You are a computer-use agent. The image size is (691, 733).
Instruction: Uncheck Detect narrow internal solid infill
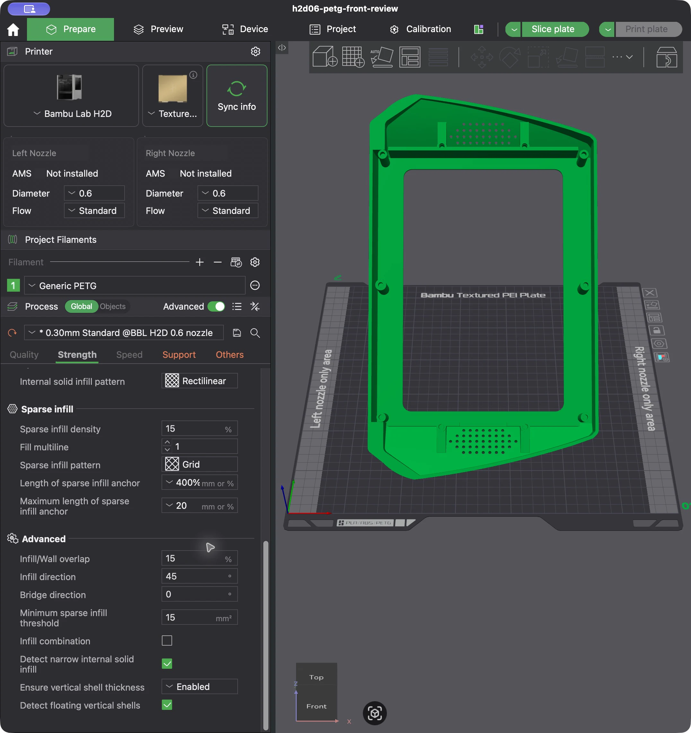click(167, 664)
